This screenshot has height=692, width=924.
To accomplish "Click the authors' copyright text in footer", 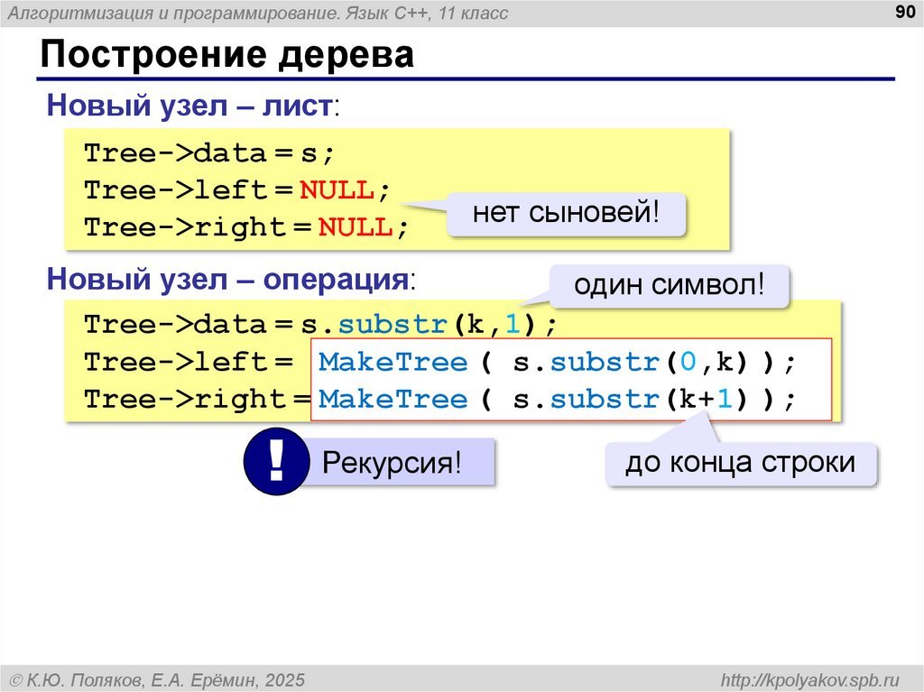I will (156, 678).
